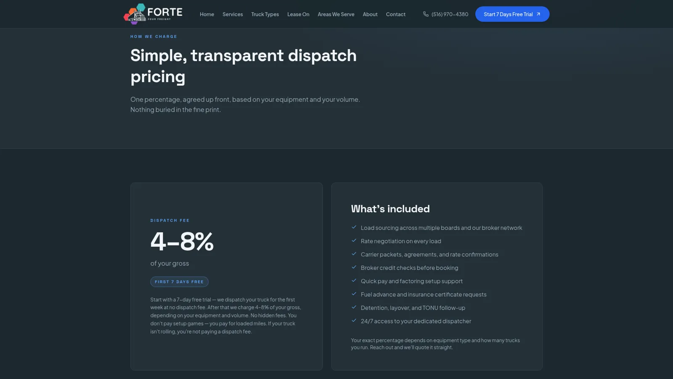Open Areas We Serve page

(336, 14)
